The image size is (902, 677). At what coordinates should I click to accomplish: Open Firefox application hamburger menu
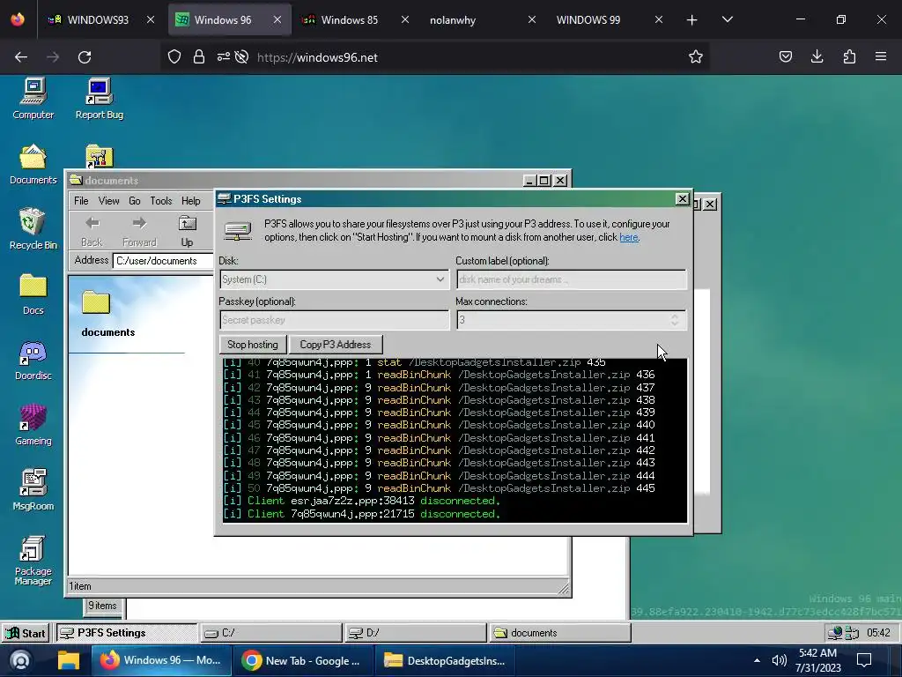[x=881, y=57]
